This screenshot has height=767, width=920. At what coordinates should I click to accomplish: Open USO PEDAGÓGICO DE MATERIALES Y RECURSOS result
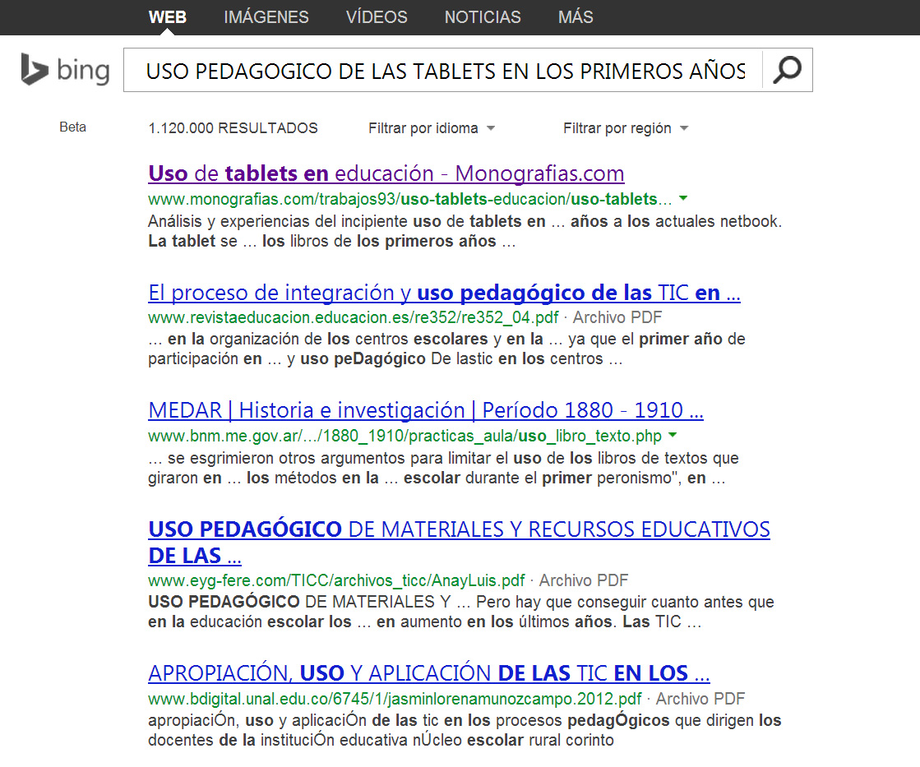click(459, 542)
